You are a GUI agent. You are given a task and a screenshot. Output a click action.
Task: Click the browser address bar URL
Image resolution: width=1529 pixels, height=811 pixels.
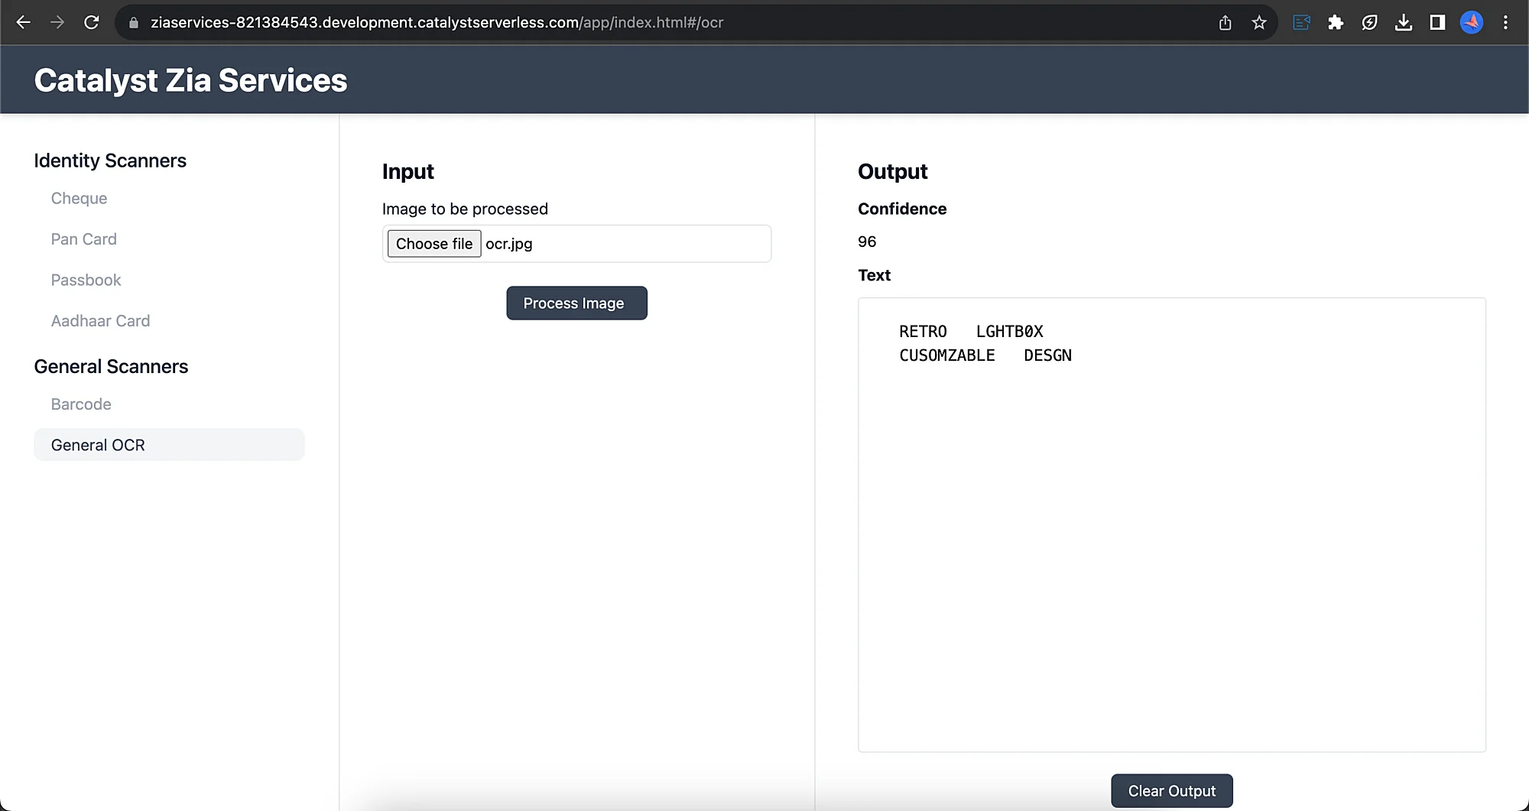(437, 23)
